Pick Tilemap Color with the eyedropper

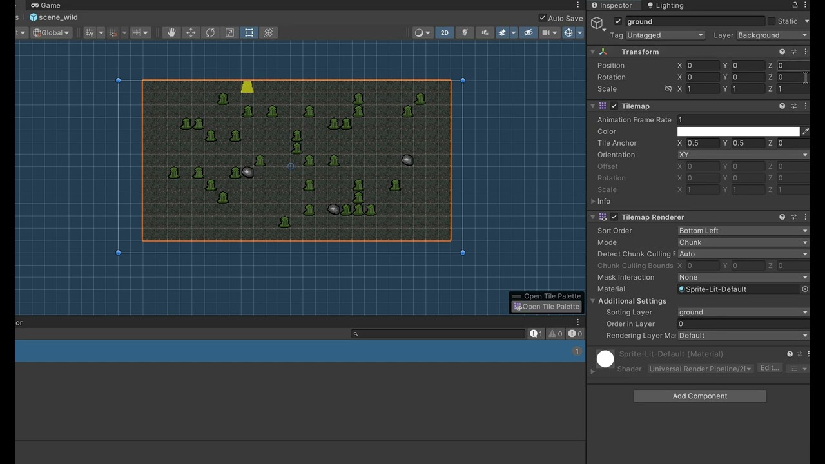[804, 131]
